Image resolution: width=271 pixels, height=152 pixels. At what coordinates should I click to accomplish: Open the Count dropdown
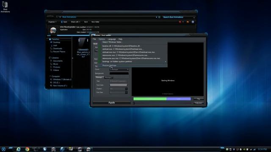(119, 69)
